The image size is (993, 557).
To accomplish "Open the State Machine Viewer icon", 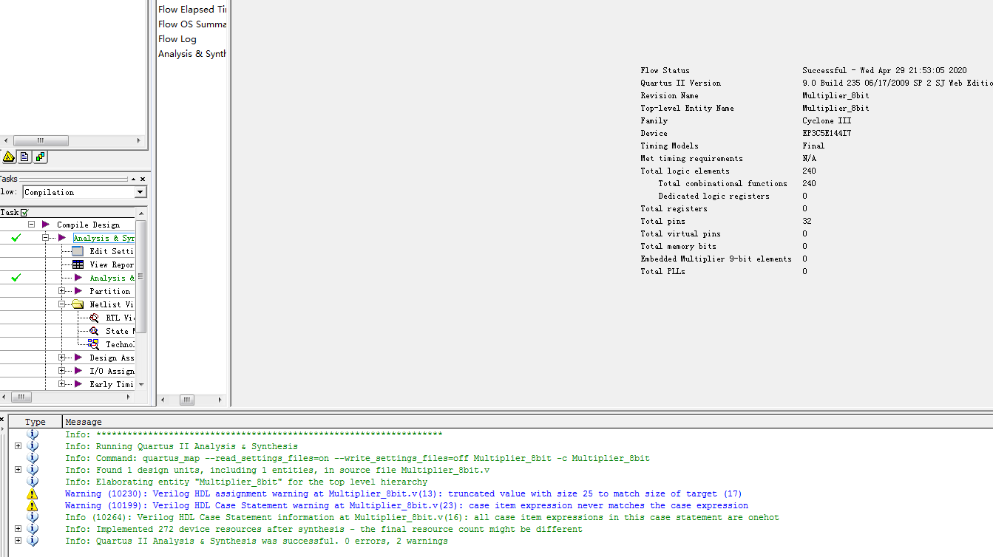I will point(94,331).
